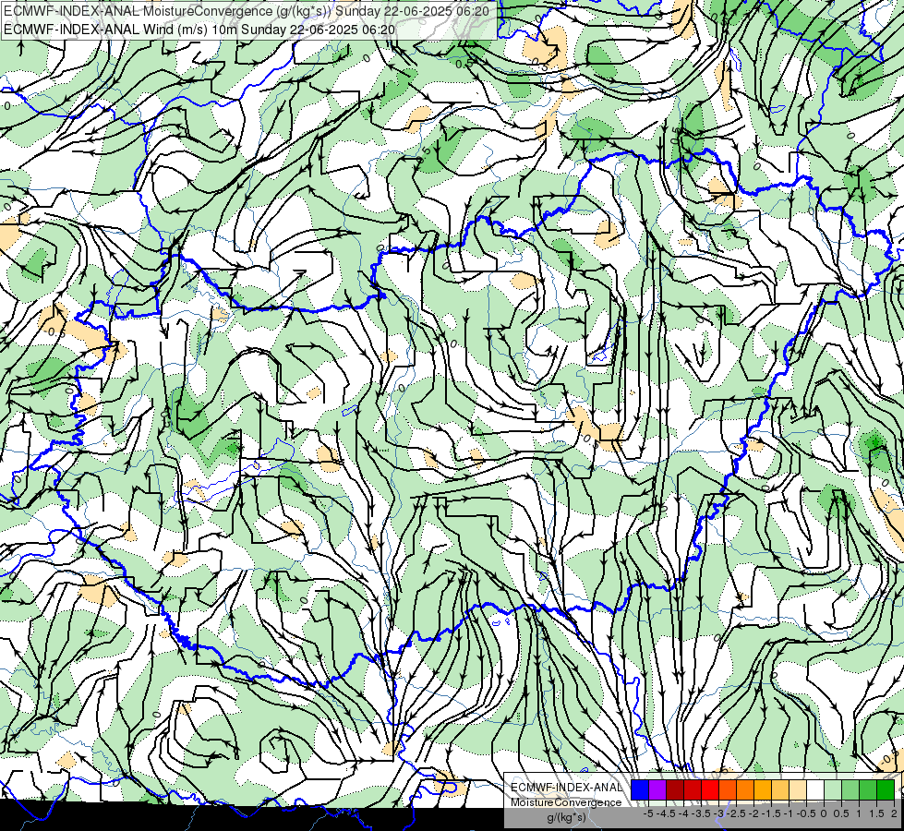Click the Wind (m/s) 10m title line
The width and height of the screenshot is (904, 831).
[x=199, y=29]
